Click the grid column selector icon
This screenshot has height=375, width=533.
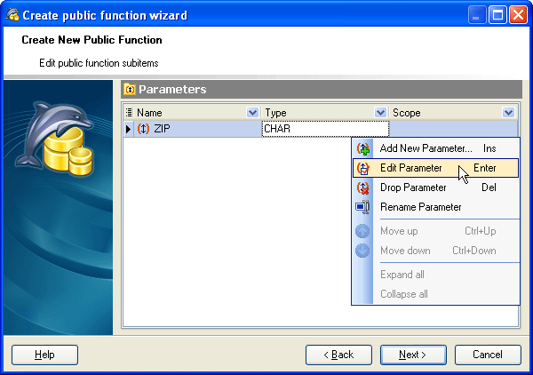point(129,113)
